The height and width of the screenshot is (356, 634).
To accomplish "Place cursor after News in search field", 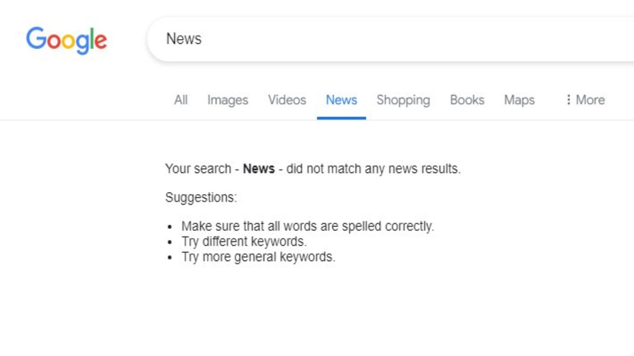I will point(203,39).
